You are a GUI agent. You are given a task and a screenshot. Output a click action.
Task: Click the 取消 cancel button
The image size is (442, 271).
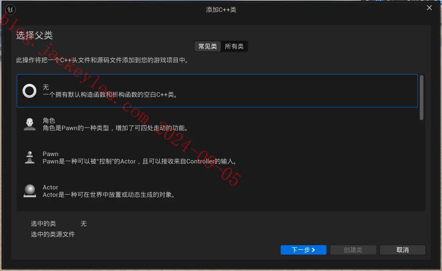(403, 250)
